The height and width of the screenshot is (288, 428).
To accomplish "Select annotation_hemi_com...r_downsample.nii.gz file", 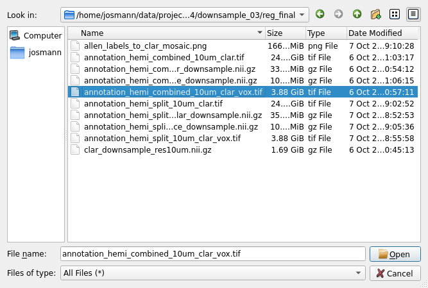I will (x=243, y=69).
